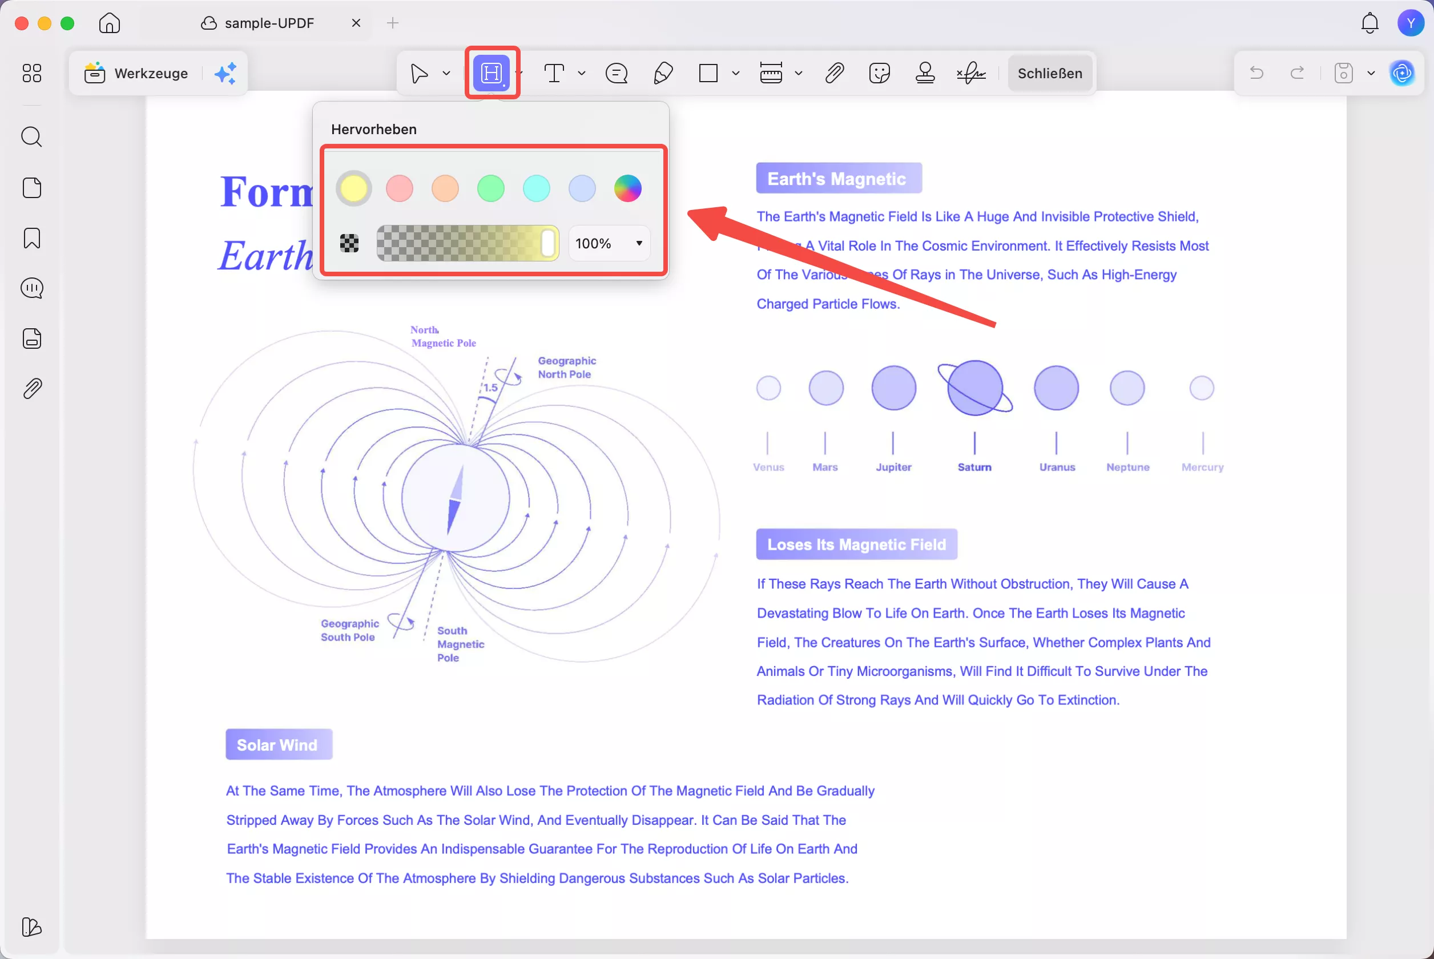Switch to the sample-UPDF tab
Viewport: 1434px width, 959px height.
click(x=269, y=23)
